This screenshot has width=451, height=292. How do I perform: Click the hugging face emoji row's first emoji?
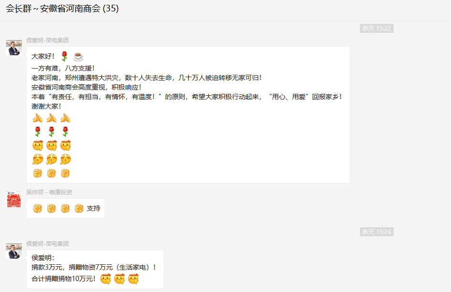[x=38, y=159]
